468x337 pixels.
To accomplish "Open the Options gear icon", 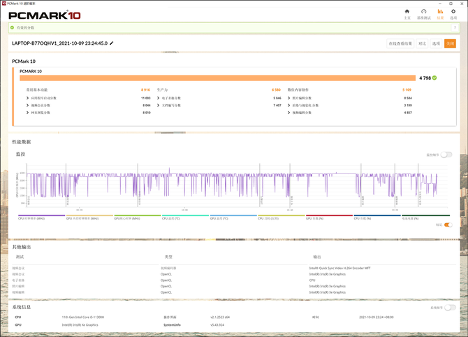I will point(453,13).
